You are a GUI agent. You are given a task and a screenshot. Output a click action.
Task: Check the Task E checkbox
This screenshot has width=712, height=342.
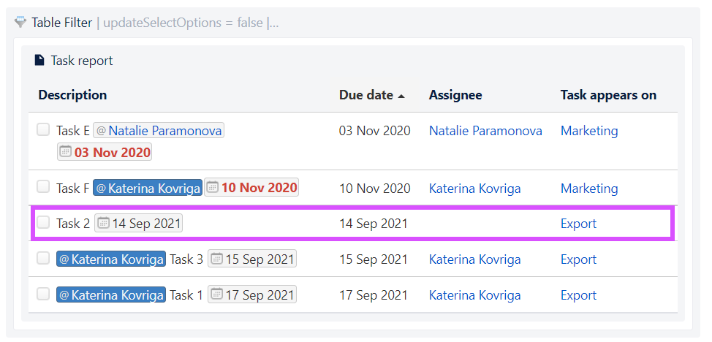click(x=43, y=130)
